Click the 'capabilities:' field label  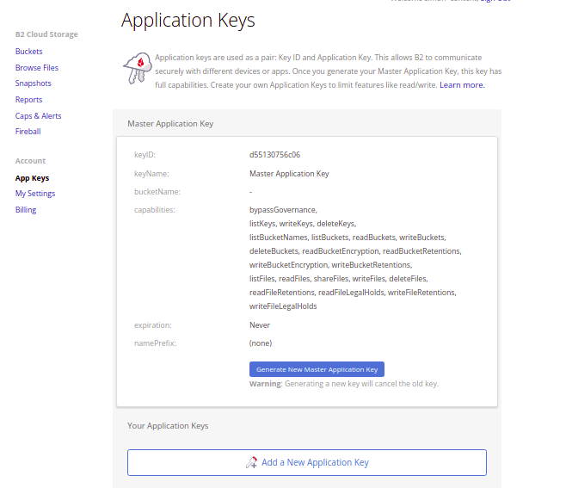pyautogui.click(x=155, y=210)
